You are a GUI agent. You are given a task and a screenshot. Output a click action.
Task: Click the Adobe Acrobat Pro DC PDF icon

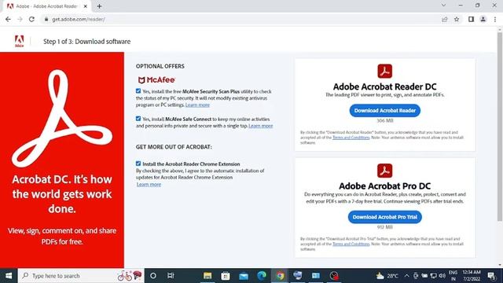(x=384, y=171)
